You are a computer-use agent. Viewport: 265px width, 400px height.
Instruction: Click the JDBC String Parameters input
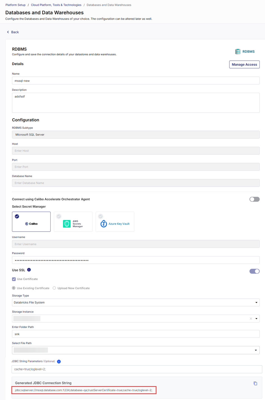[137, 369]
